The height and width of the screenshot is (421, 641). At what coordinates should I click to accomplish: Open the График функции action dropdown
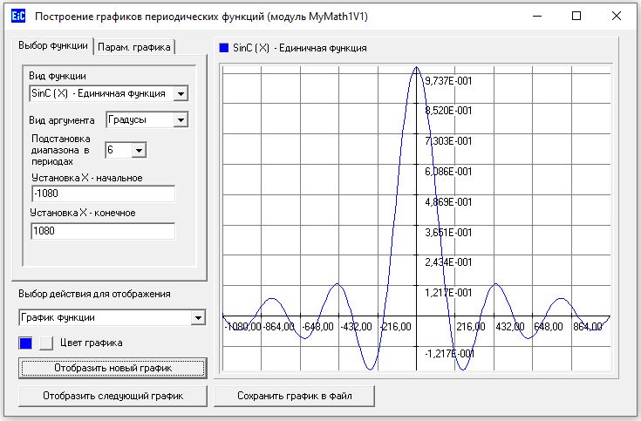(198, 317)
